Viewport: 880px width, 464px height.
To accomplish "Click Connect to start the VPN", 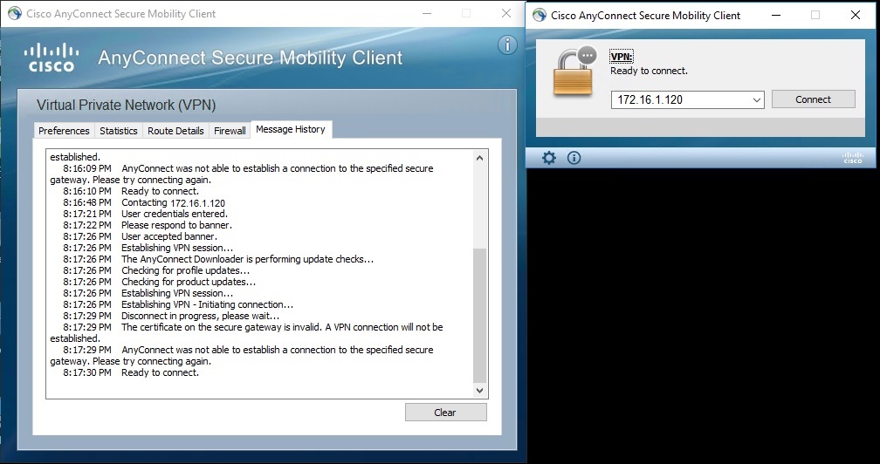I will [x=814, y=99].
